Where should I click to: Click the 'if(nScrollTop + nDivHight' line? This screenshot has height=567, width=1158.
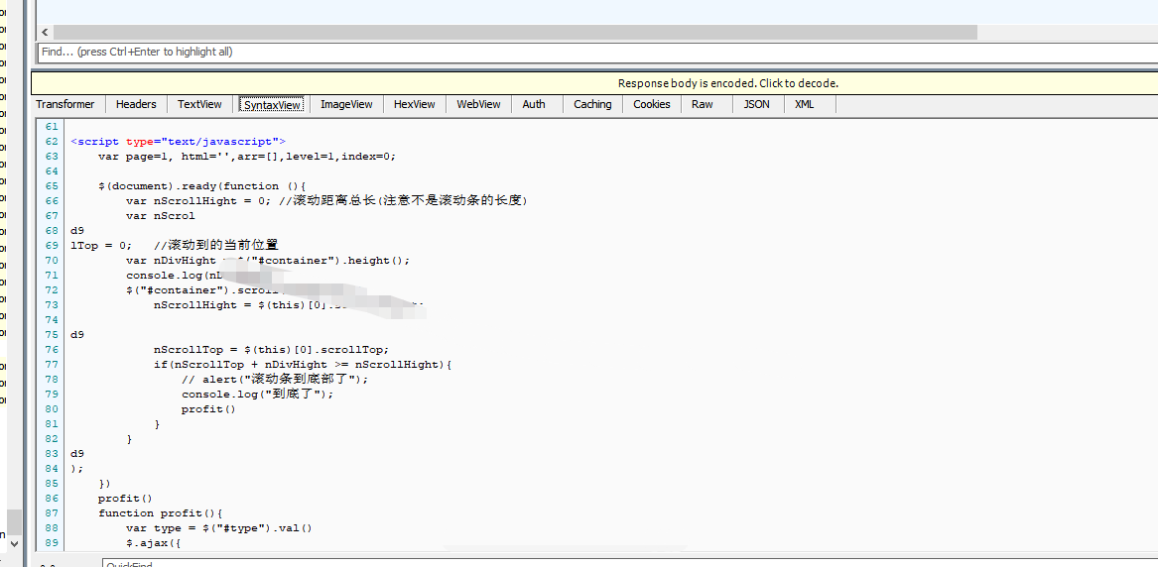click(x=302, y=364)
